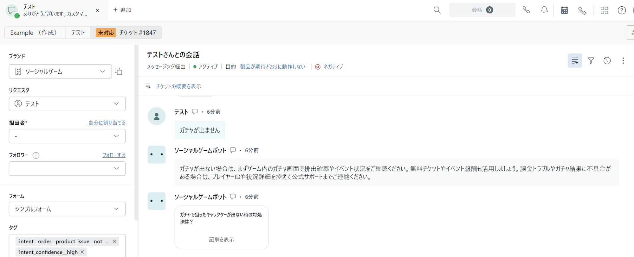Image resolution: width=634 pixels, height=257 pixels.
Task: Expand the ブランド ソーシャルゲーム dropdown
Action: pos(60,72)
